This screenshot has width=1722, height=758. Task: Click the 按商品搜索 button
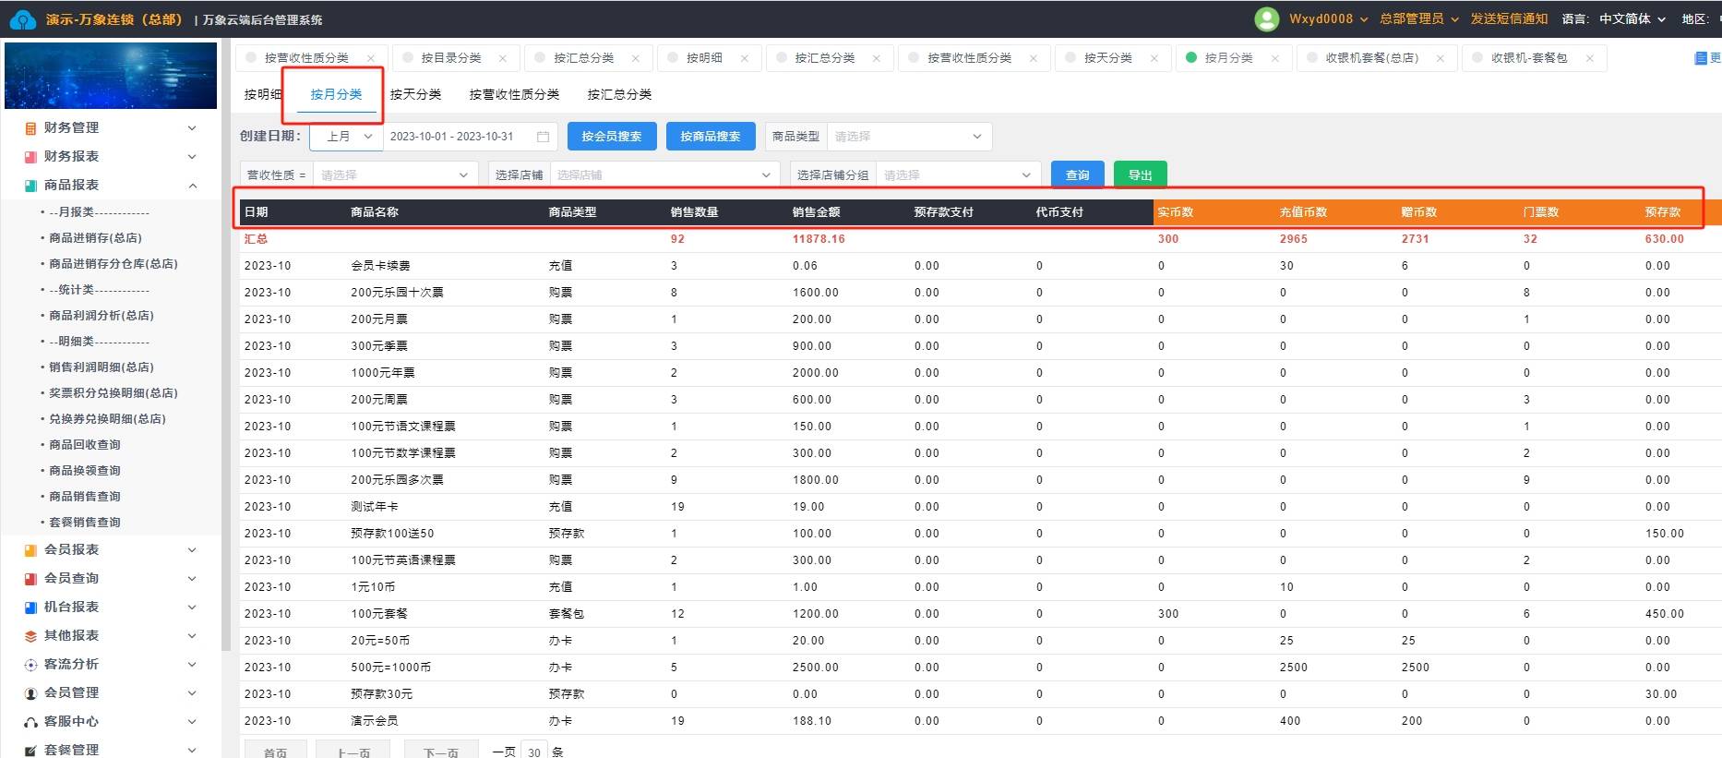[711, 137]
